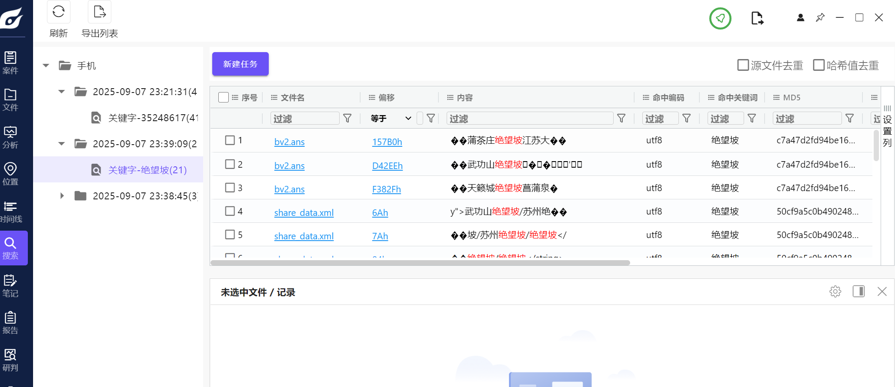This screenshot has height=387, width=895.
Task: Open the 案件 (Case) sidebar section
Action: [x=10, y=63]
